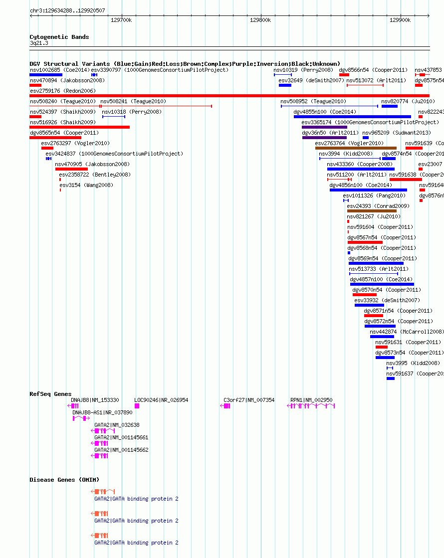Click nsv524397 (Shaikh2009) label
This screenshot has height=558, width=444.
point(63,112)
